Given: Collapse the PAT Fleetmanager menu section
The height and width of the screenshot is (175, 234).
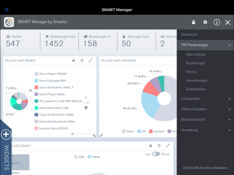Looking at the screenshot, I should 205,45.
